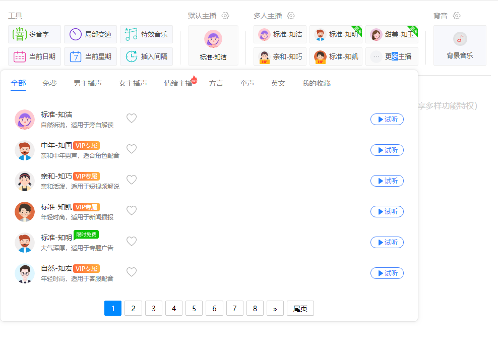Click description 大气浑厚，适用于专题广告
The image size is (498, 347).
tap(77, 248)
